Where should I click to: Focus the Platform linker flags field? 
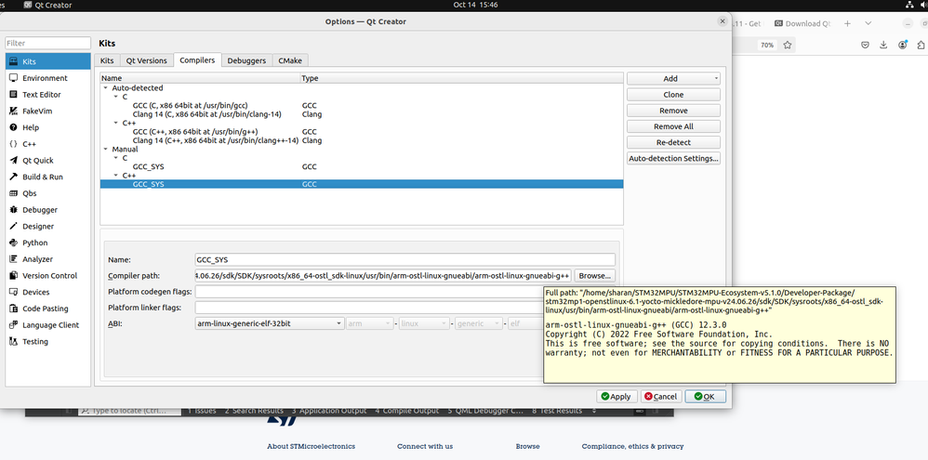[x=369, y=308]
